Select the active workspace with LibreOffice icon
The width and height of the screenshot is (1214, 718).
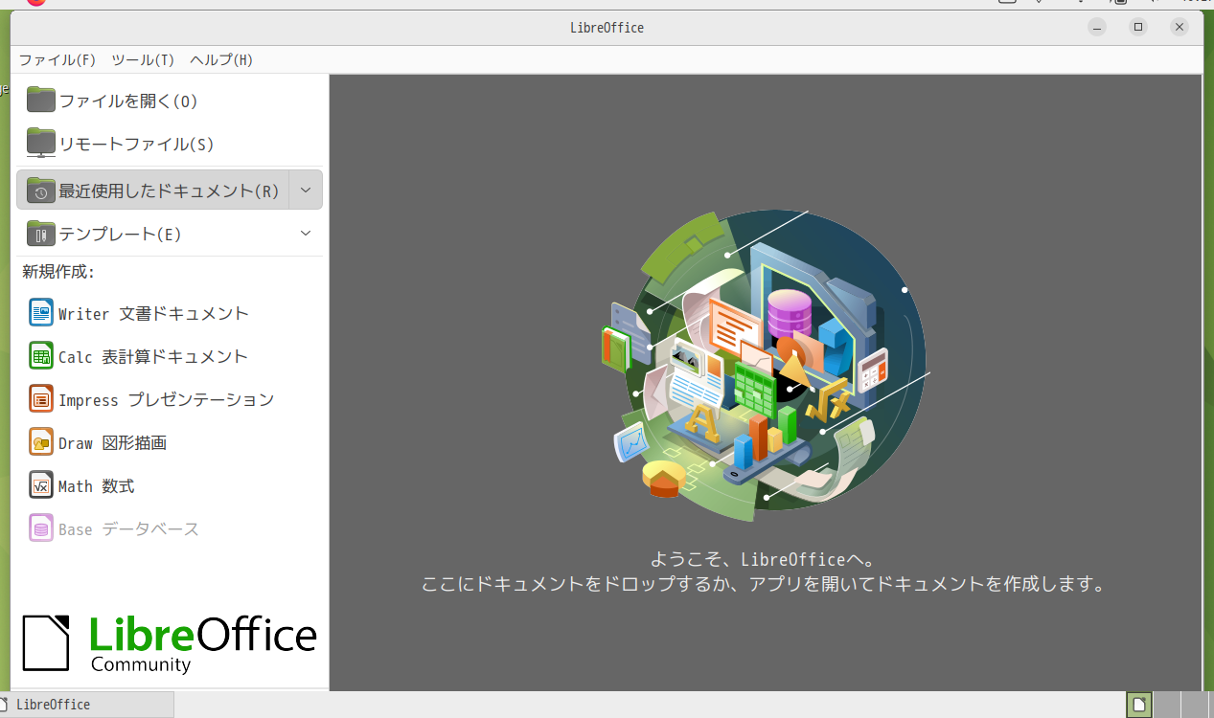pyautogui.click(x=1139, y=705)
